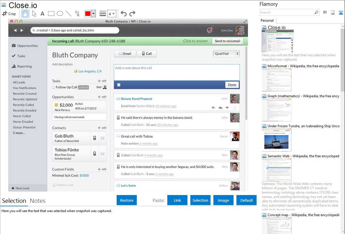The height and width of the screenshot is (234, 345).
Task: Click the call note text area
Action: click(x=177, y=72)
